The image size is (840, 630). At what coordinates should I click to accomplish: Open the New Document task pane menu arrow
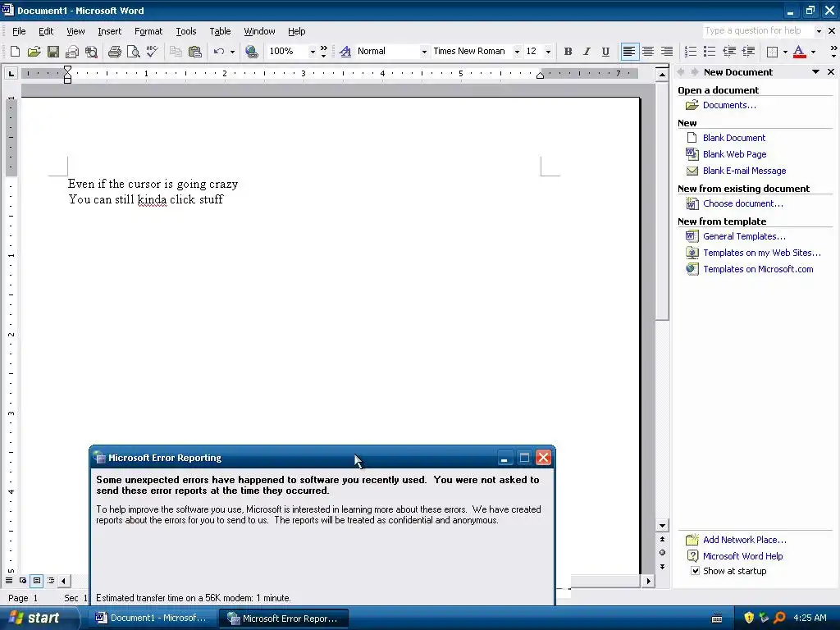[815, 72]
